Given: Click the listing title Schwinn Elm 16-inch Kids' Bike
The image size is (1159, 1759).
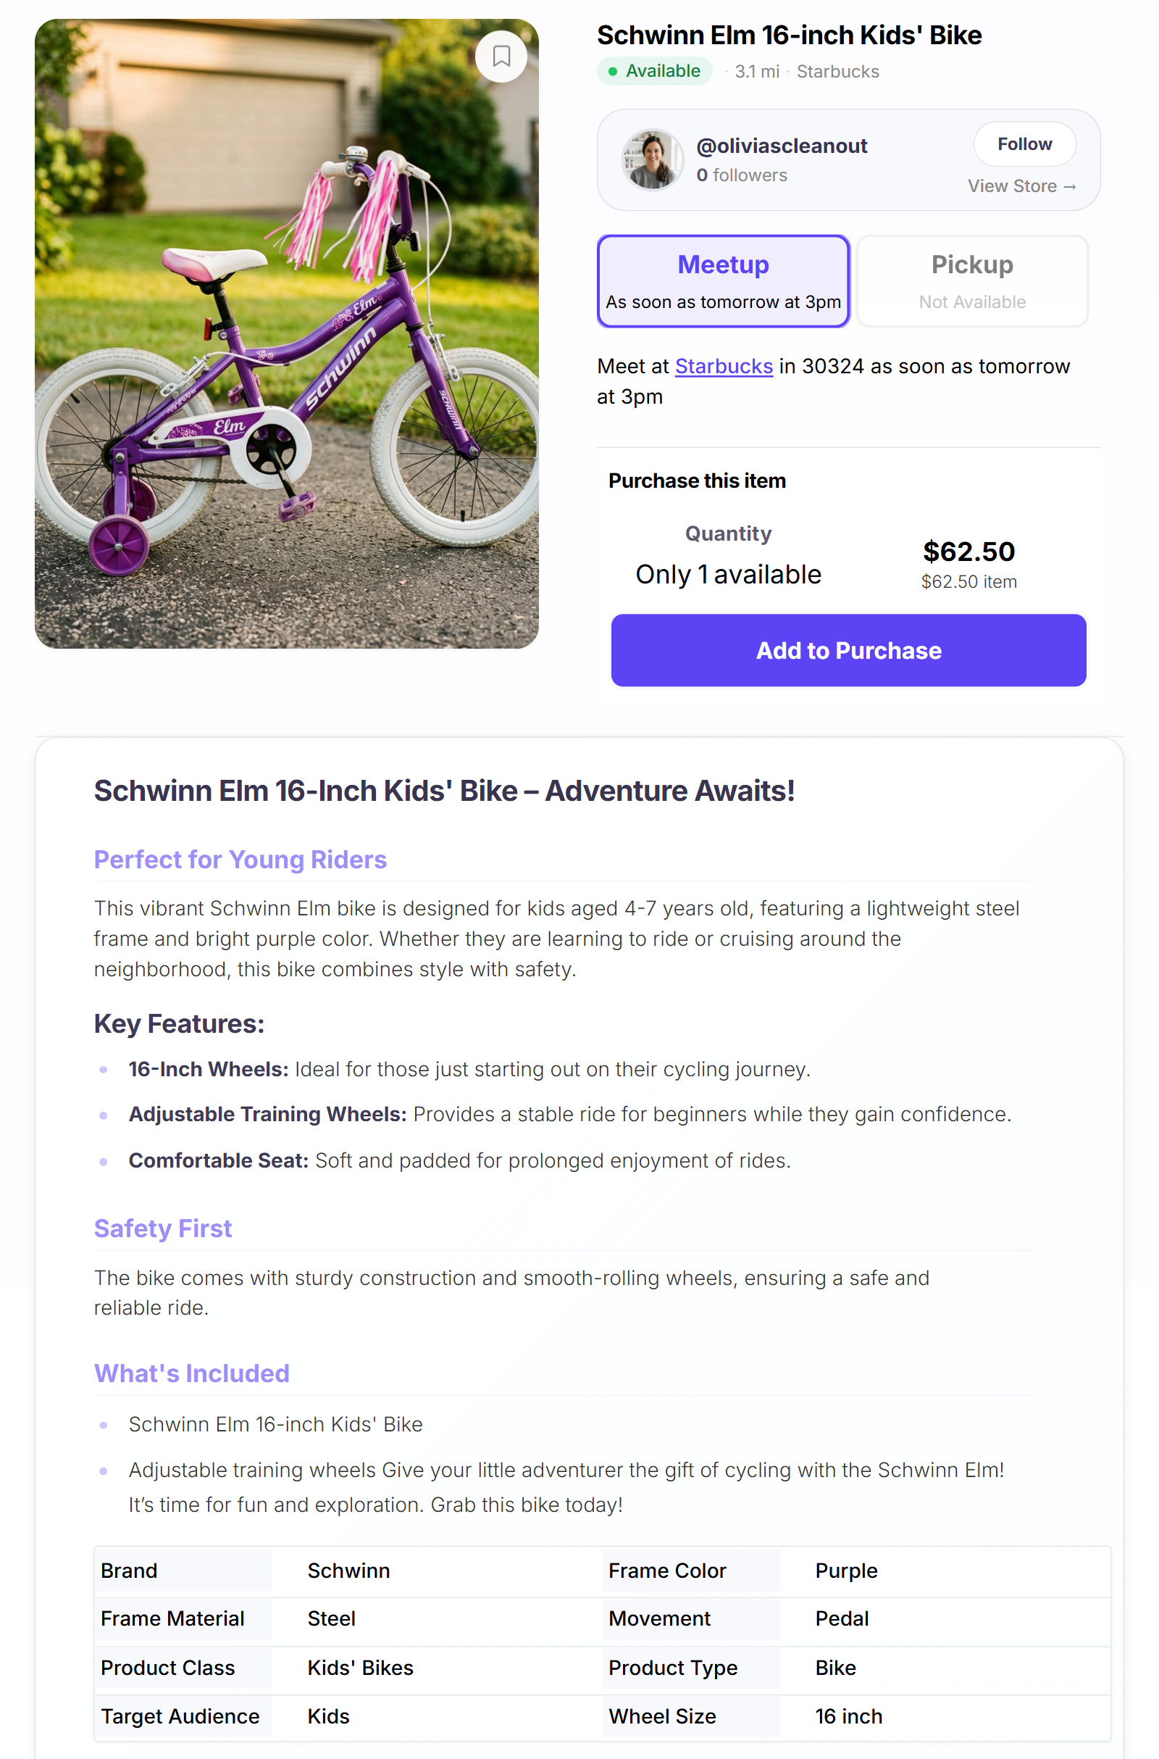Looking at the screenshot, I should pos(789,35).
